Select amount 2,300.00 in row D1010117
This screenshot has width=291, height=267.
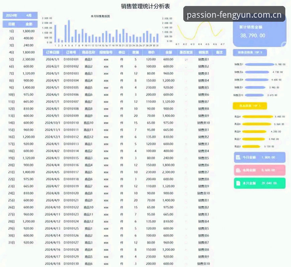pos(168,172)
